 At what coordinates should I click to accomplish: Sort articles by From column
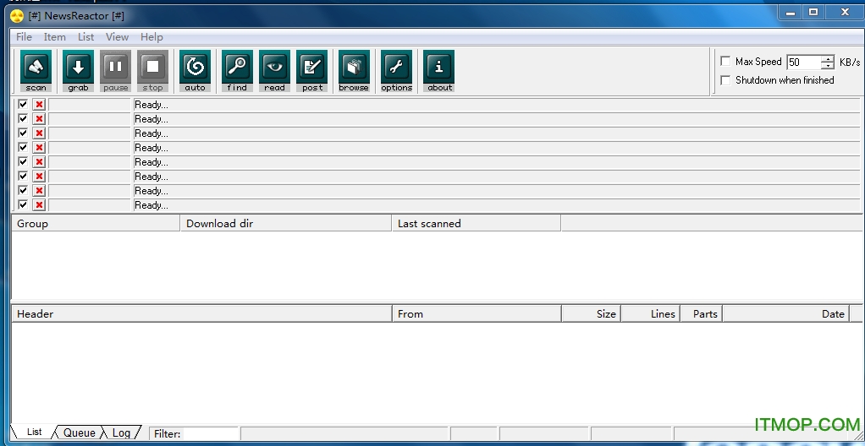pyautogui.click(x=477, y=314)
